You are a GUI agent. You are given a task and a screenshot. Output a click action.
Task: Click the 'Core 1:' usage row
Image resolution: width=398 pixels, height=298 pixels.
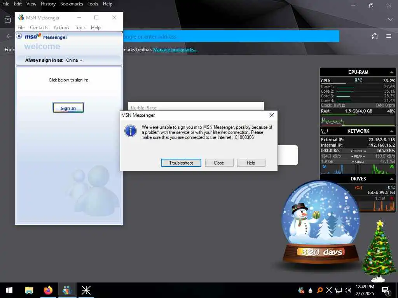358,87
